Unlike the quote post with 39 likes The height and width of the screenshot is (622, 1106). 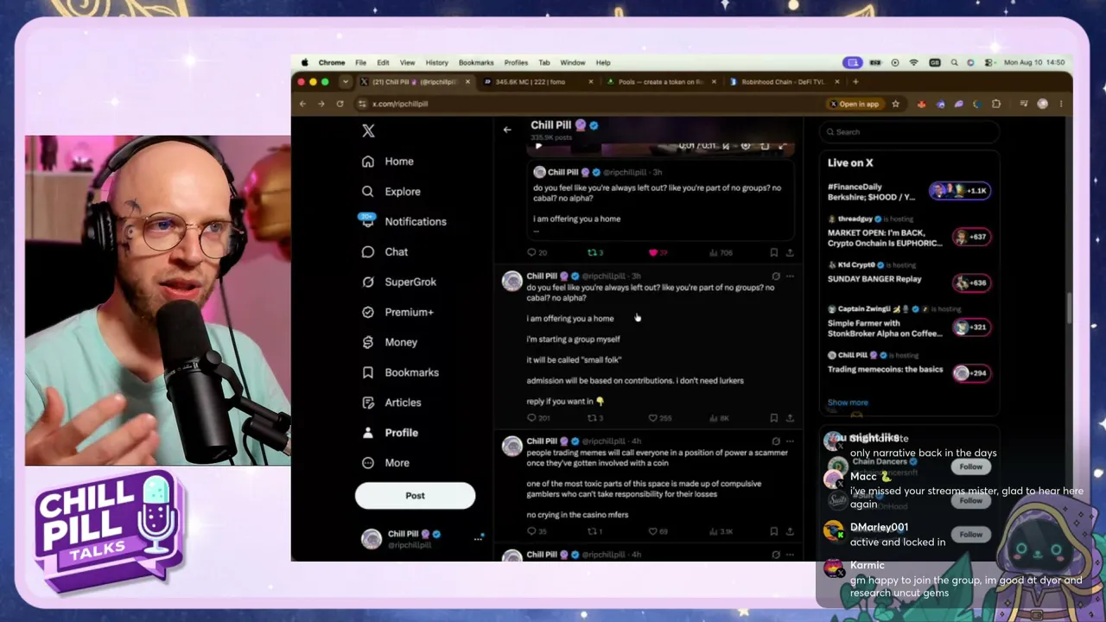pyautogui.click(x=658, y=253)
